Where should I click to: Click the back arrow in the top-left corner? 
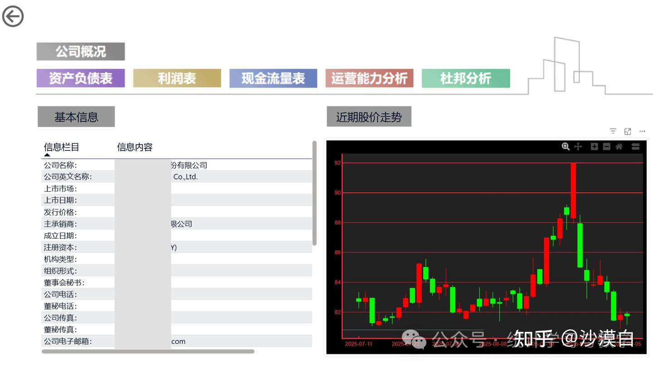tap(13, 16)
